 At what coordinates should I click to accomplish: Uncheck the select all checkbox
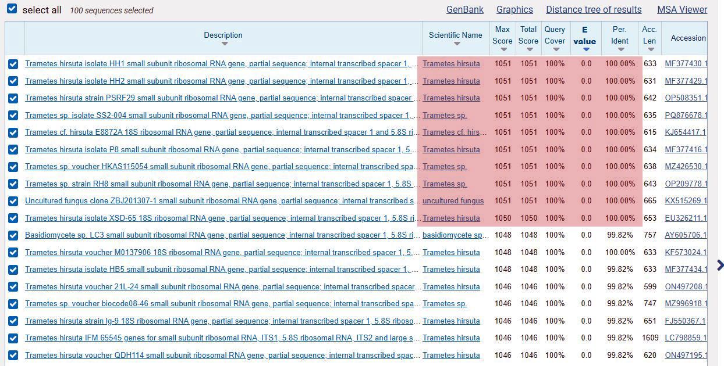tap(12, 10)
